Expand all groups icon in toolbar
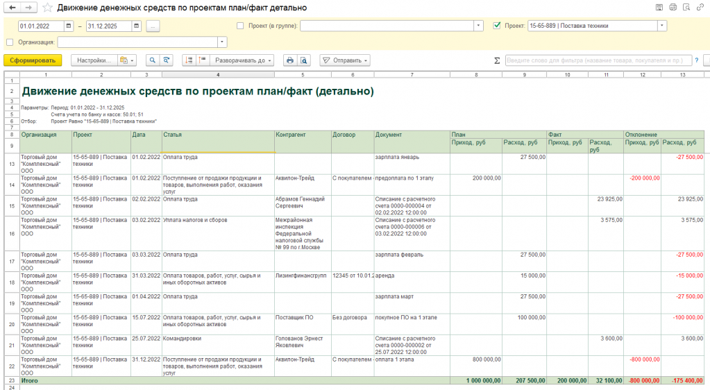710x390 pixels. (x=189, y=60)
